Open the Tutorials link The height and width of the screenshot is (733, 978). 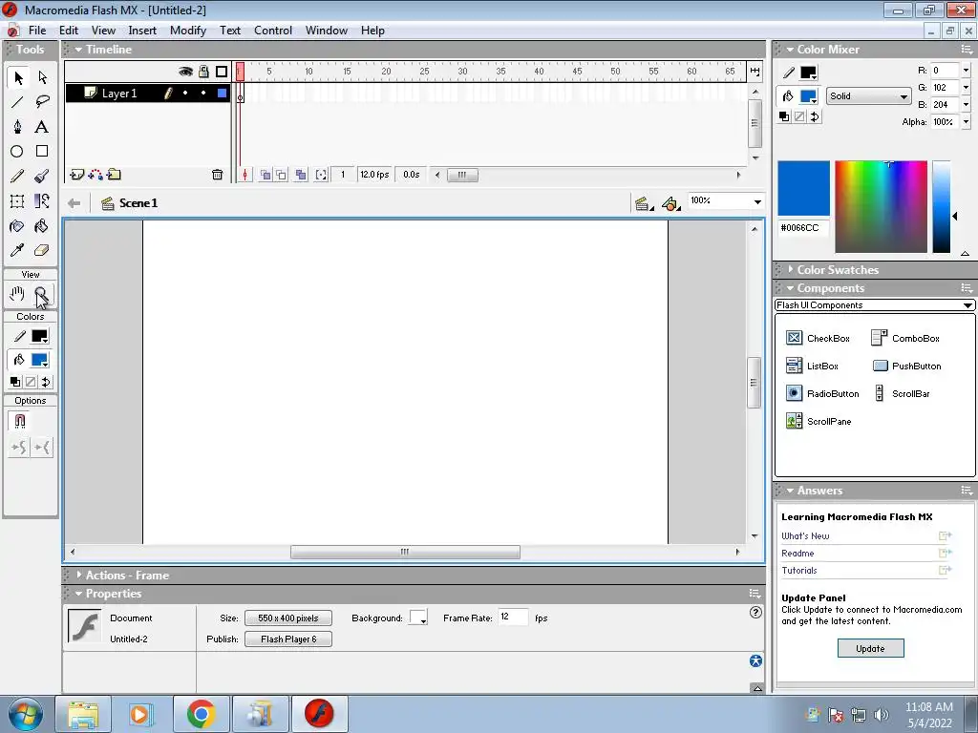[x=799, y=571]
